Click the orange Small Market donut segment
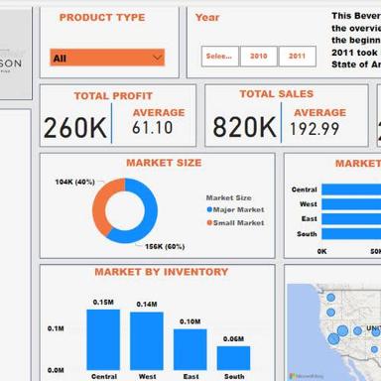Screen dimensions: 381x381 (99, 206)
